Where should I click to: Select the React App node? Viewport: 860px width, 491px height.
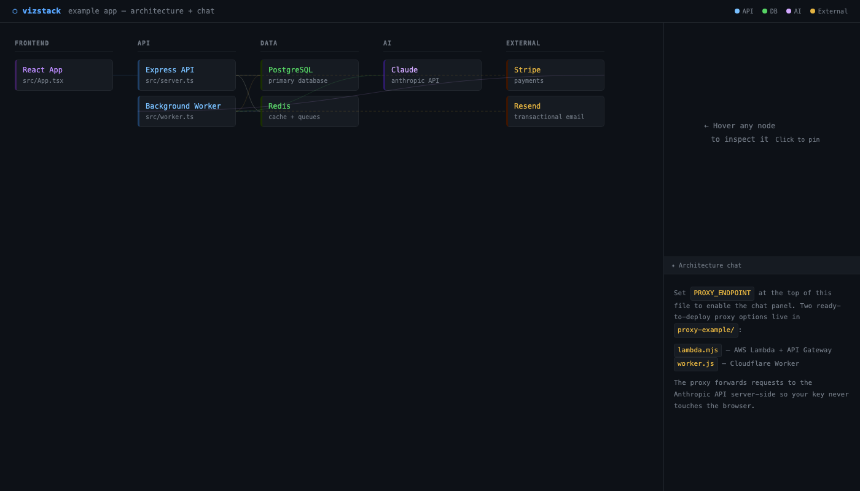tap(64, 75)
